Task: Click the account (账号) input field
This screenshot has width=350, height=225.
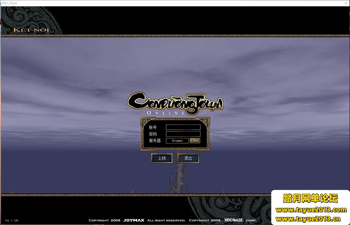Action: (183, 127)
